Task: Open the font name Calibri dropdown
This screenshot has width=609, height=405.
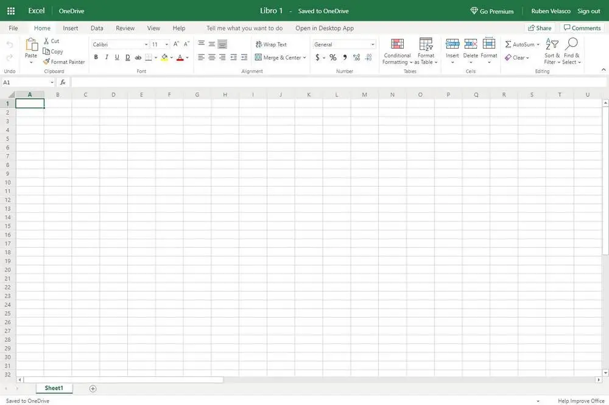Action: 146,45
